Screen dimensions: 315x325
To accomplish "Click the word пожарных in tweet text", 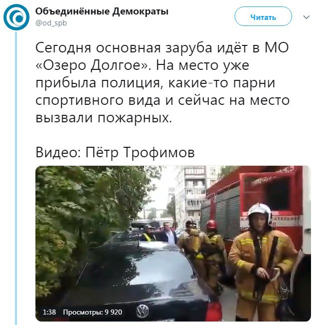I will (135, 118).
